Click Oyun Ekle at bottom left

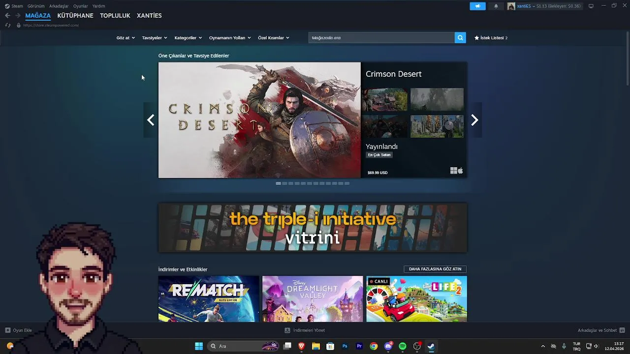[22, 330]
